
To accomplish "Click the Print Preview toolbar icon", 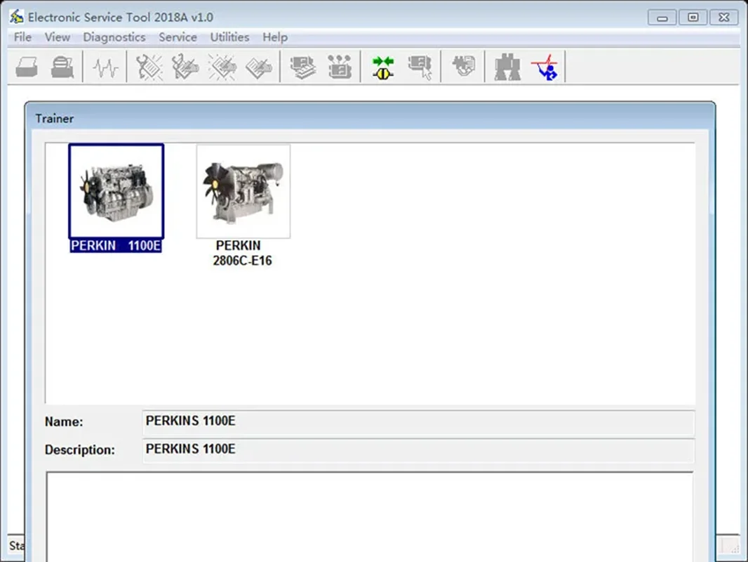I will 62,67.
